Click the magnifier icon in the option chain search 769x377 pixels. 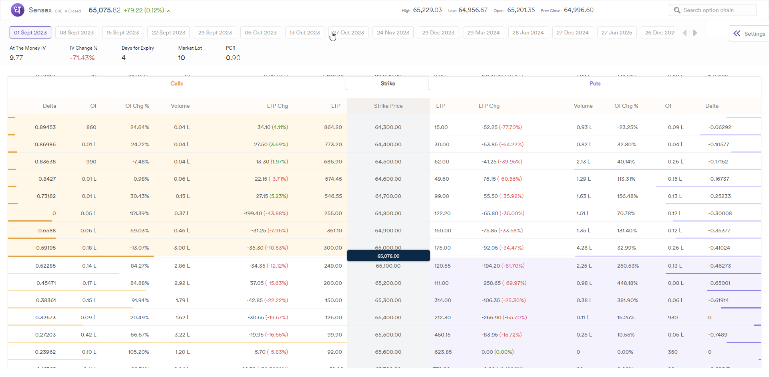(x=677, y=10)
